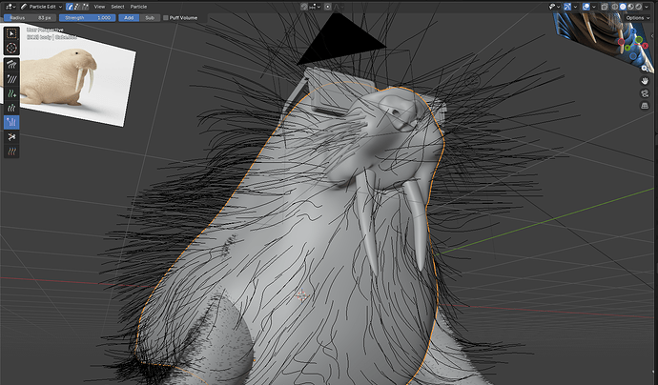Click the zoom view magnifier icon
Screen dimensions: 658x385
[x=645, y=68]
